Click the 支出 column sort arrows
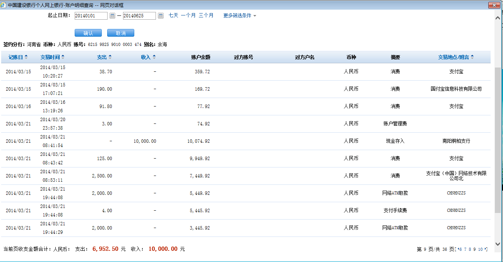This screenshot has width=503, height=262. coord(110,57)
